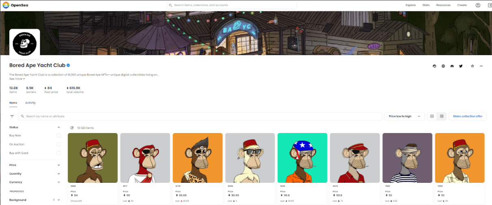Click the 10.0K items stat
492x205 pixels.
point(14,90)
